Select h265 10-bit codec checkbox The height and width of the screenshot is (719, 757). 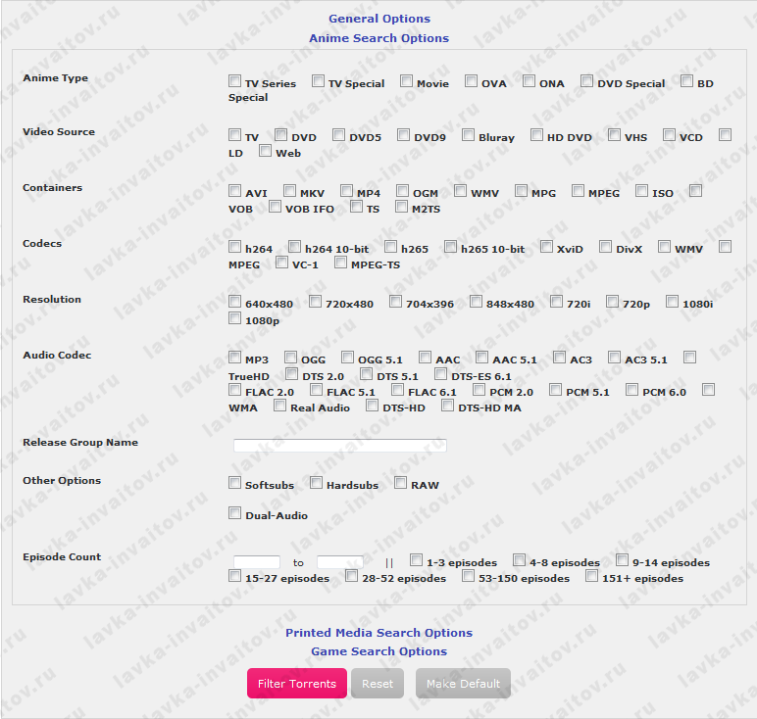pos(450,247)
